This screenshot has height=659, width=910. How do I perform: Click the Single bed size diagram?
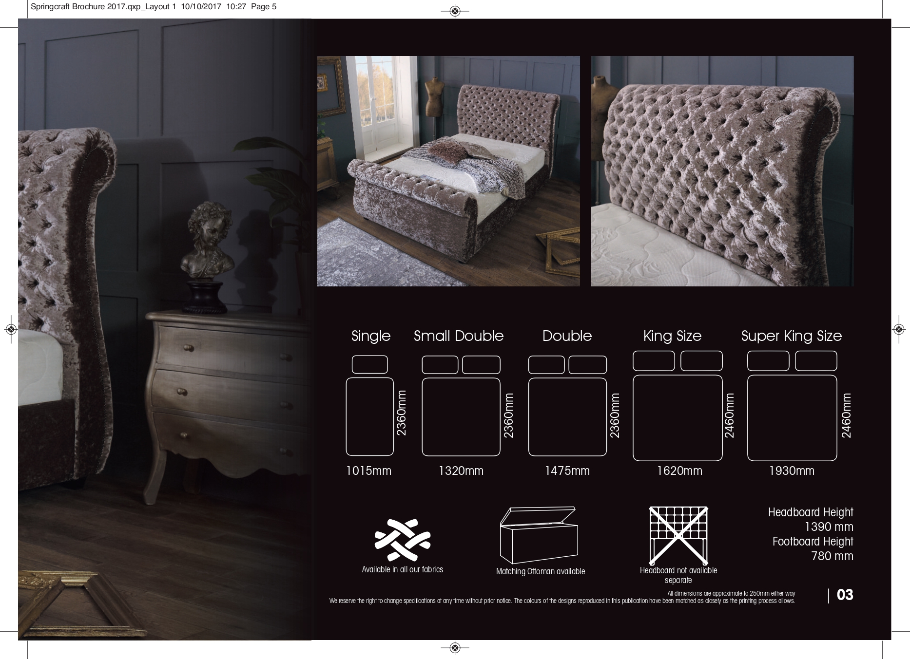pos(369,416)
